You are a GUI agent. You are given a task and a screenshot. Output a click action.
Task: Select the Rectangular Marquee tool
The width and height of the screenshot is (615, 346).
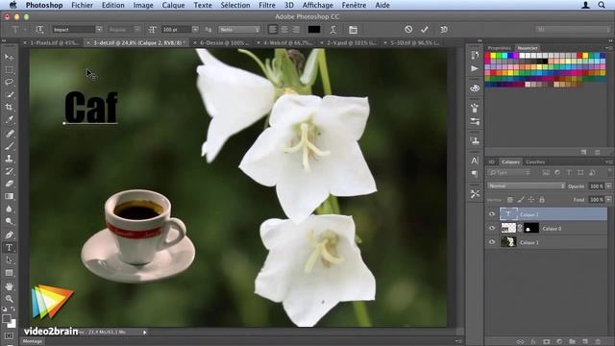click(x=9, y=70)
